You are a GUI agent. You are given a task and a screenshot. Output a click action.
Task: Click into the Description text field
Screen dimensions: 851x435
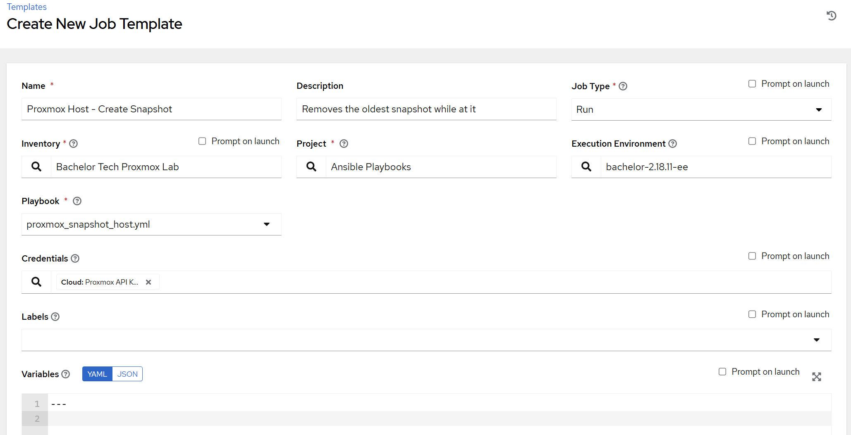(426, 109)
